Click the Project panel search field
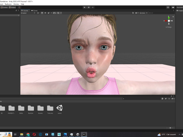183x137 pixels. [141, 99]
